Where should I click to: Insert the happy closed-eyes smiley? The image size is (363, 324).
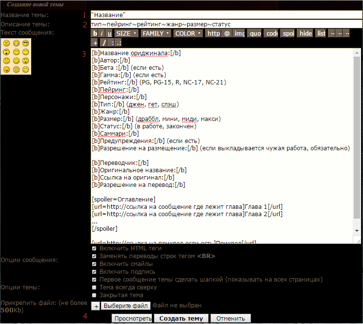[x=25, y=52]
